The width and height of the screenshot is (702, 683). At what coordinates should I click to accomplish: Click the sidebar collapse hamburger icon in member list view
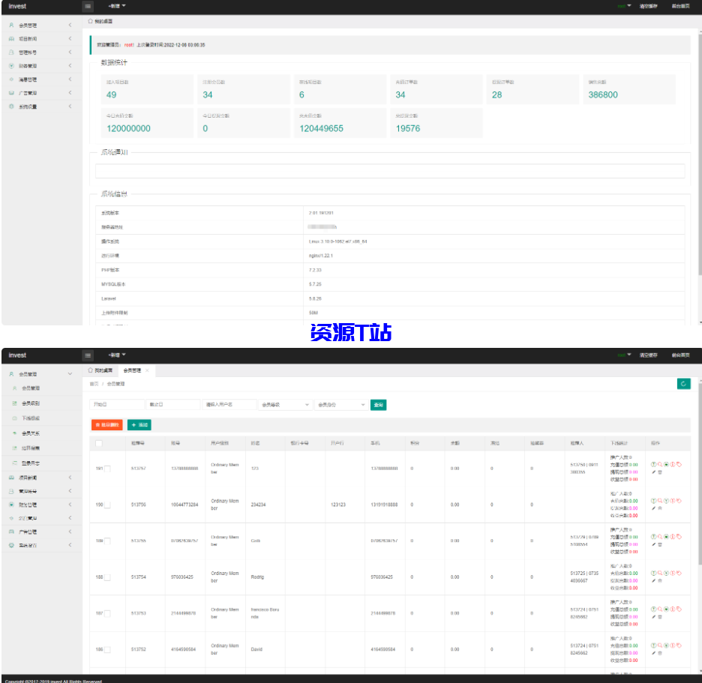pyautogui.click(x=88, y=355)
